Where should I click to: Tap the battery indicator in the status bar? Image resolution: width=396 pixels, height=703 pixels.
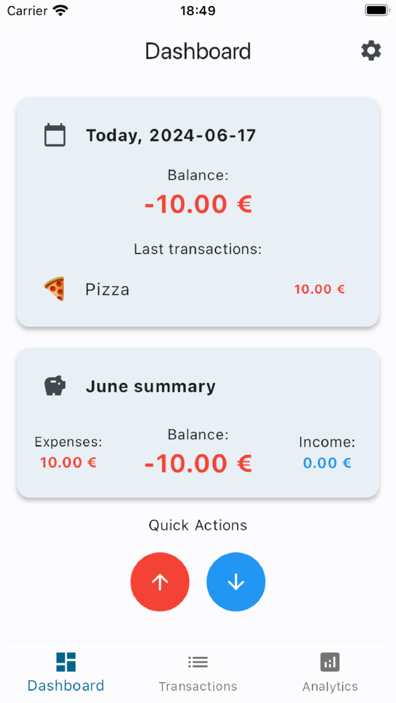pos(377,9)
